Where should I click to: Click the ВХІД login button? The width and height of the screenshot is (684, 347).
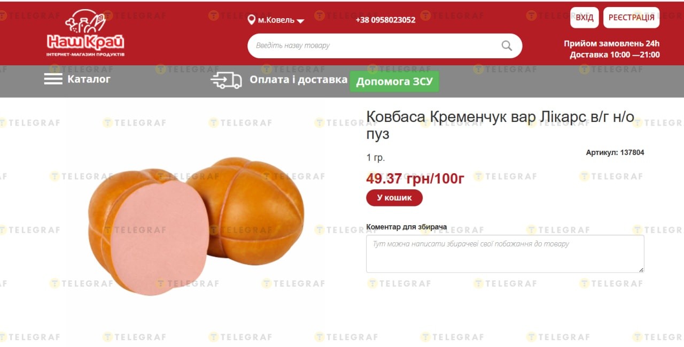click(x=585, y=18)
